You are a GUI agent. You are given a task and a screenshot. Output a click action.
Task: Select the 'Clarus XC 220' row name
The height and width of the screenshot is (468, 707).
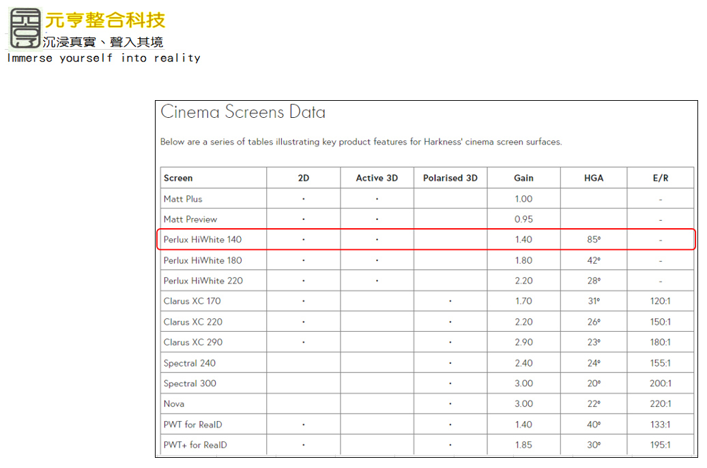tap(193, 322)
